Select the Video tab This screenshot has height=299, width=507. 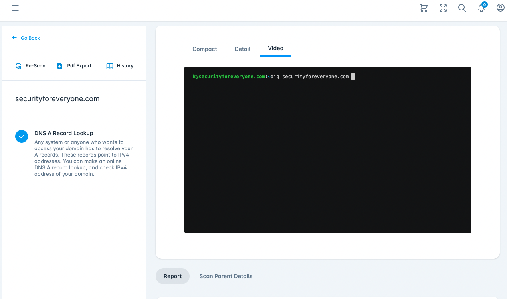tap(275, 48)
